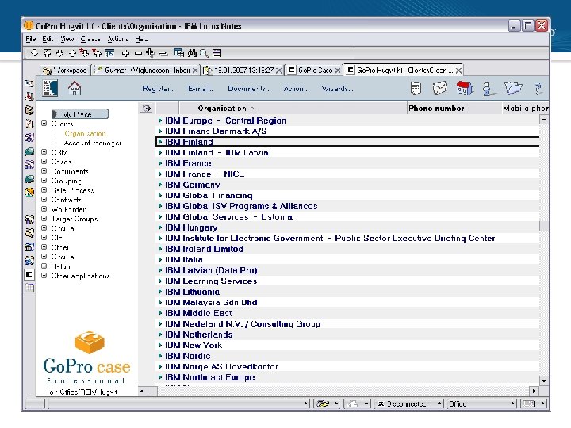The image size is (571, 428).
Task: Click the black square GoPro bookmark in sidebar
Action: [x=29, y=274]
